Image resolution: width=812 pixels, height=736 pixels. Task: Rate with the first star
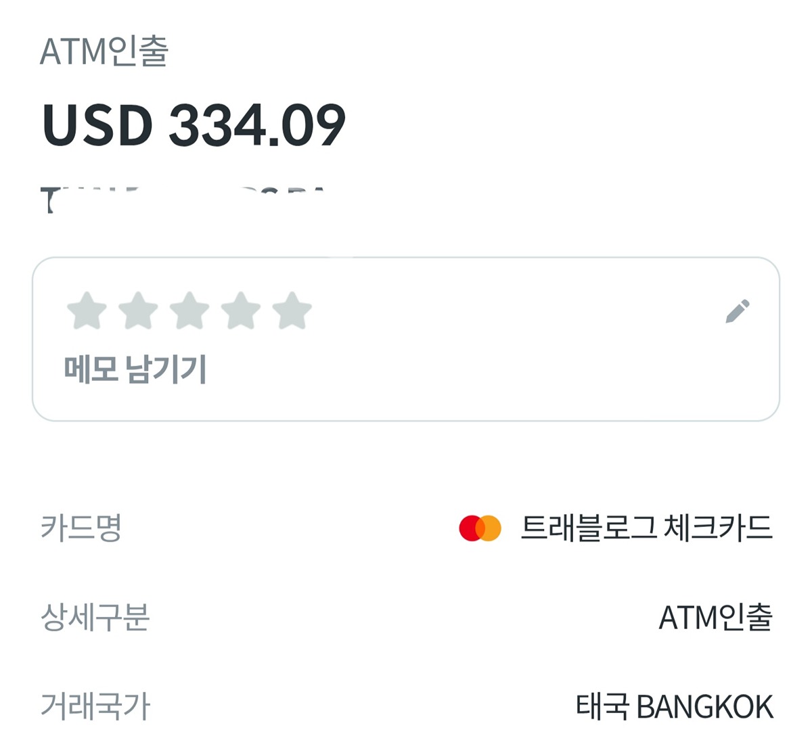click(87, 311)
